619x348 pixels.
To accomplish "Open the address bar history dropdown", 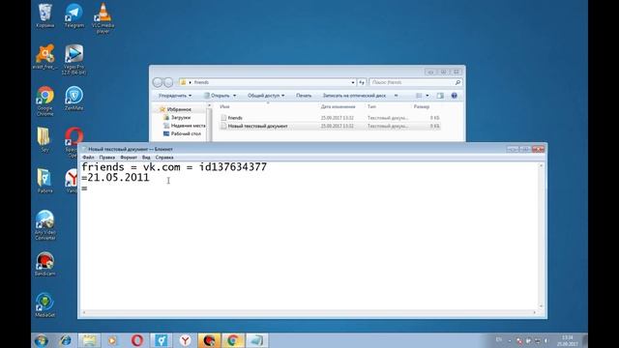I will coord(353,82).
